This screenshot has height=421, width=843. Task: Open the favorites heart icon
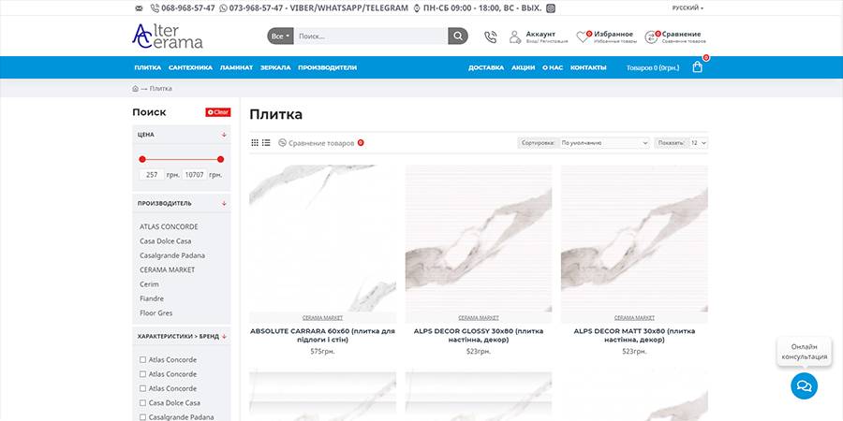(582, 37)
